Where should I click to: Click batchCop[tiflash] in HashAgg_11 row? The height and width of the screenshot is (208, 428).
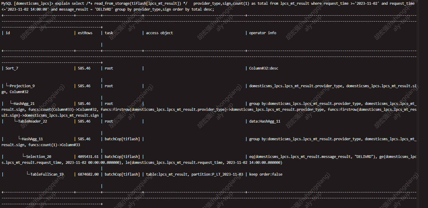click(122, 139)
